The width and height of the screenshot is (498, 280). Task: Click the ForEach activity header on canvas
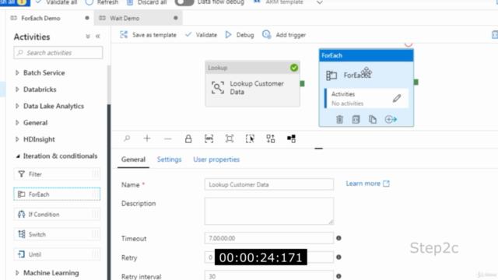point(366,55)
